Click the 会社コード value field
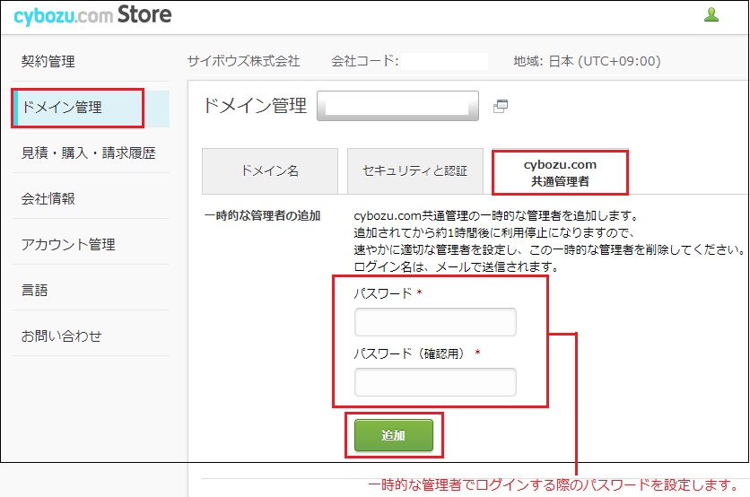This screenshot has width=750, height=497. pos(444,62)
